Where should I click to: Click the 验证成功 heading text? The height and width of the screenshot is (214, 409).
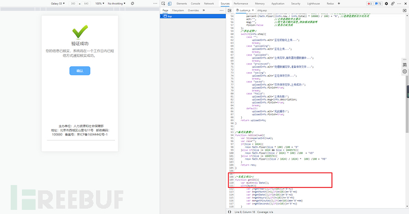coord(80,44)
